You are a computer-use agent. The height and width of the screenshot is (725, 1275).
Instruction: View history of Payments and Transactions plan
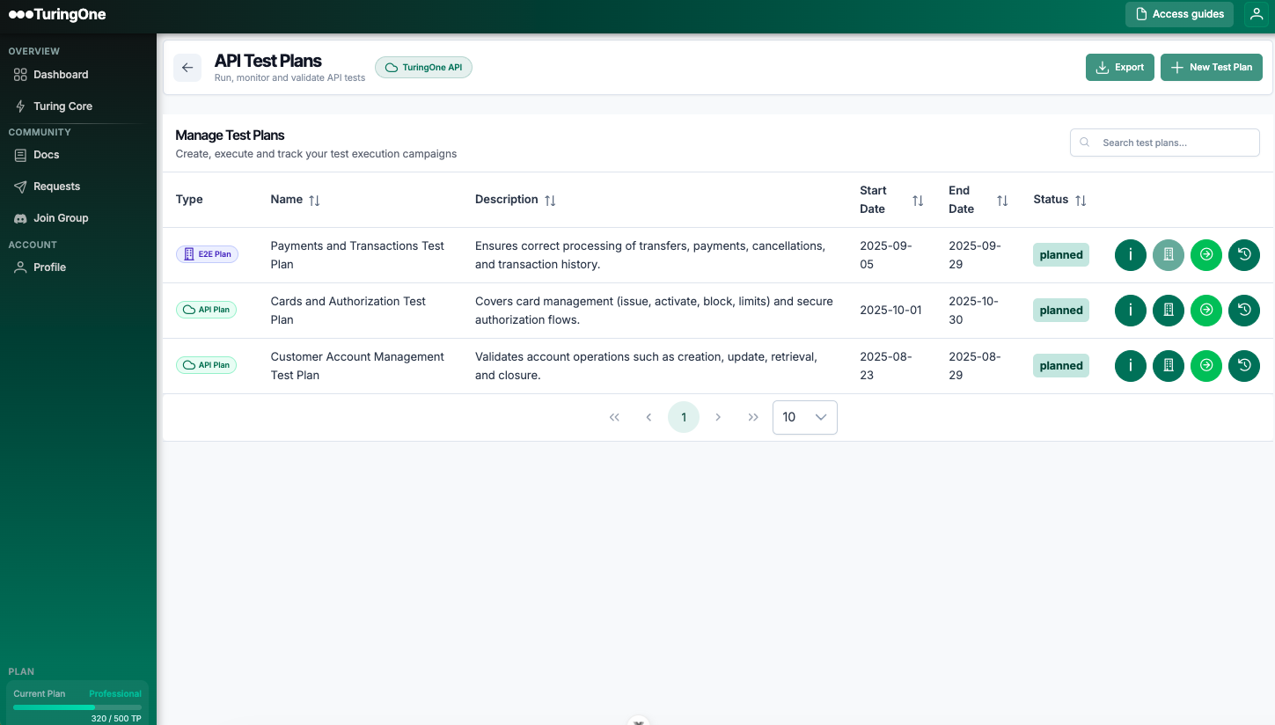pyautogui.click(x=1243, y=255)
